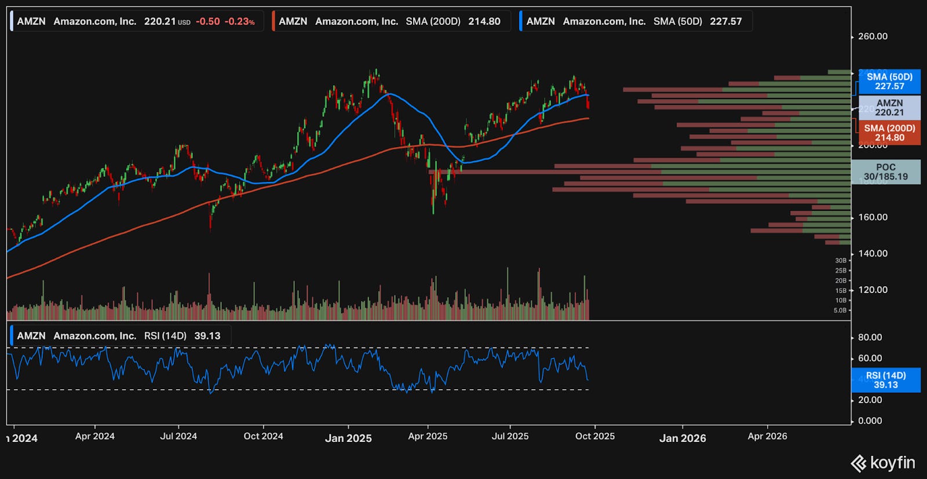Open the koyfin logo link
This screenshot has height=479, width=927.
click(883, 463)
